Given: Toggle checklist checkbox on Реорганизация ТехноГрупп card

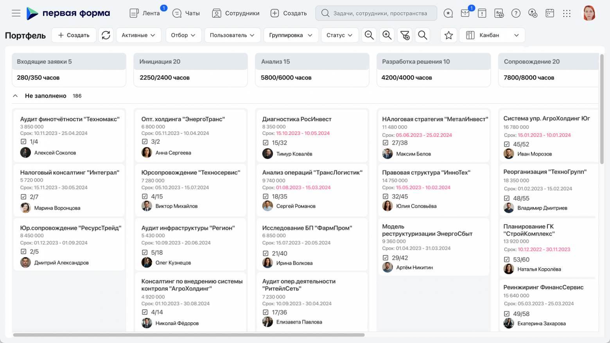Looking at the screenshot, I should [507, 198].
